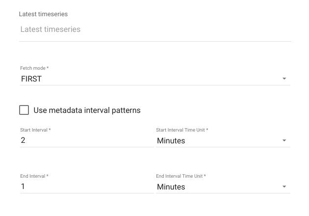Click the 'End Interval *' field label
Screen dimensions: 309x216
[34, 176]
